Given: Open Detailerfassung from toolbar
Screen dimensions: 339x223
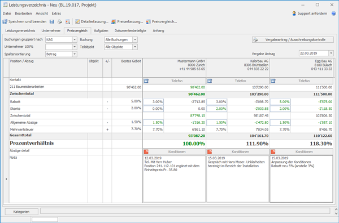Looking at the screenshot, I should click(x=92, y=21).
